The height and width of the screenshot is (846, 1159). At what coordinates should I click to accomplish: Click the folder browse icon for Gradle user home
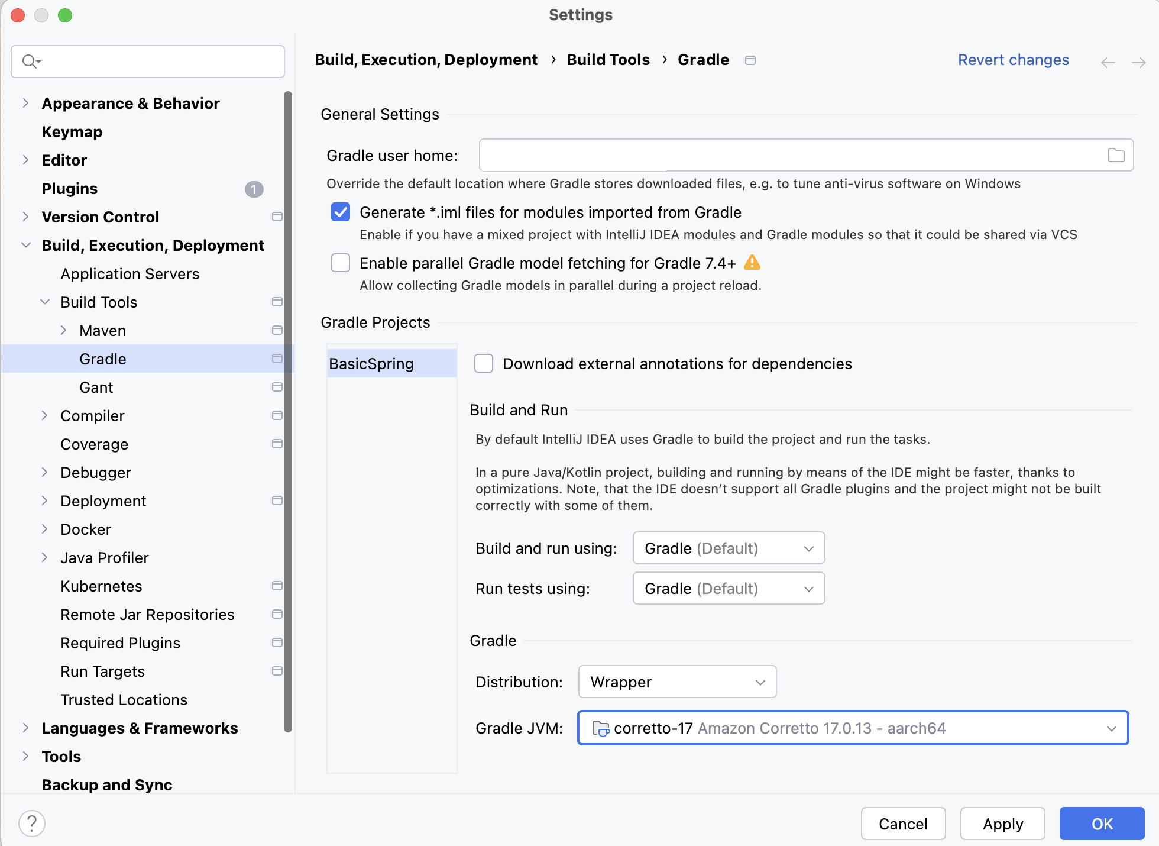tap(1116, 155)
